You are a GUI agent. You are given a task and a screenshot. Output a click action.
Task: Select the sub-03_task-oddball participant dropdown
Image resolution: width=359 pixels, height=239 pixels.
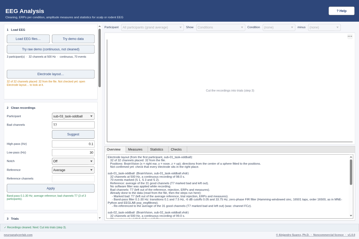click(73, 116)
